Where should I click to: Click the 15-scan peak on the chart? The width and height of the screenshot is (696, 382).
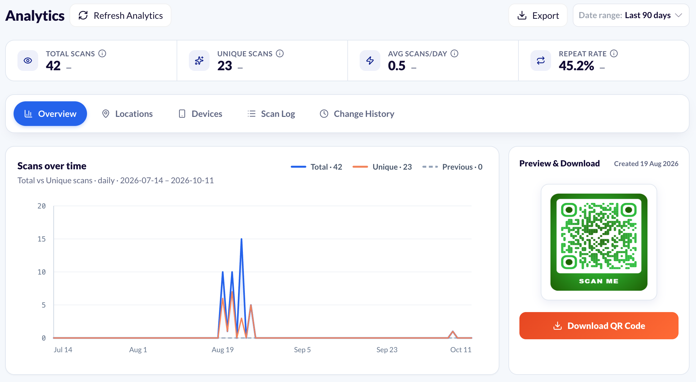241,239
